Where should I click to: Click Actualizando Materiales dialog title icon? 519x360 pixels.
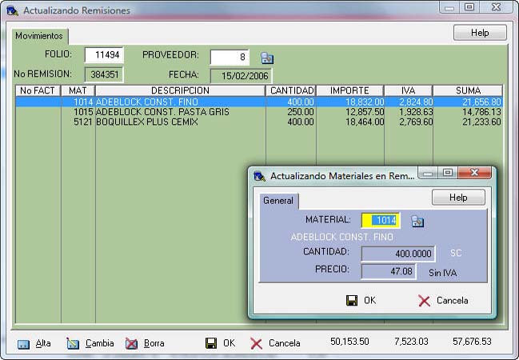259,176
